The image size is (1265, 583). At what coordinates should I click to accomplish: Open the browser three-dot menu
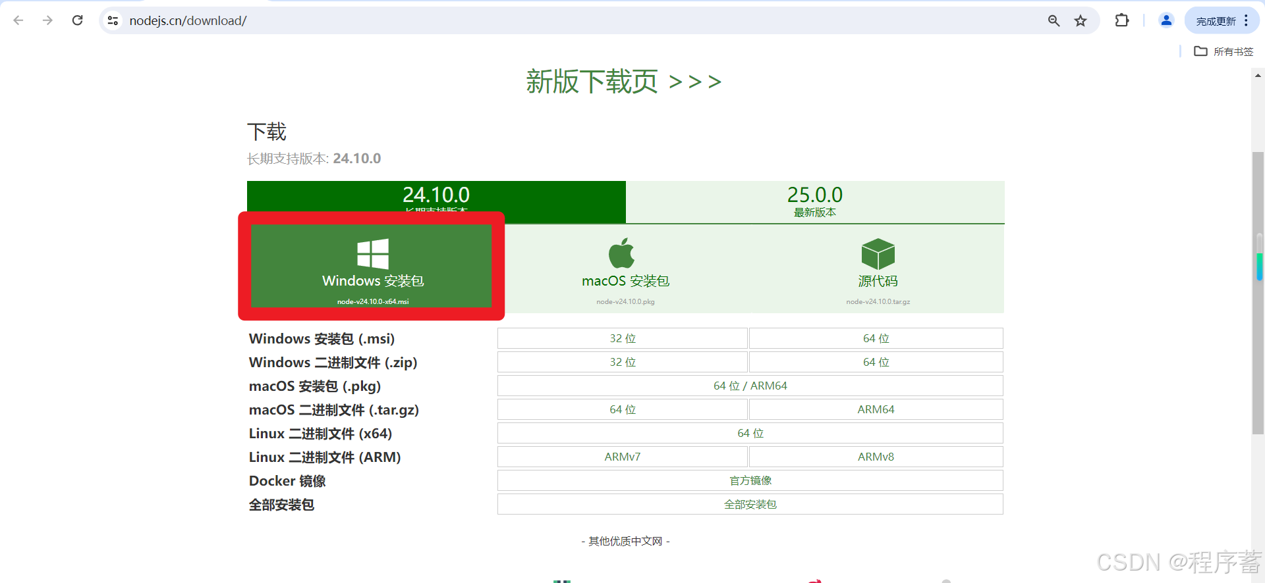[x=1246, y=20]
